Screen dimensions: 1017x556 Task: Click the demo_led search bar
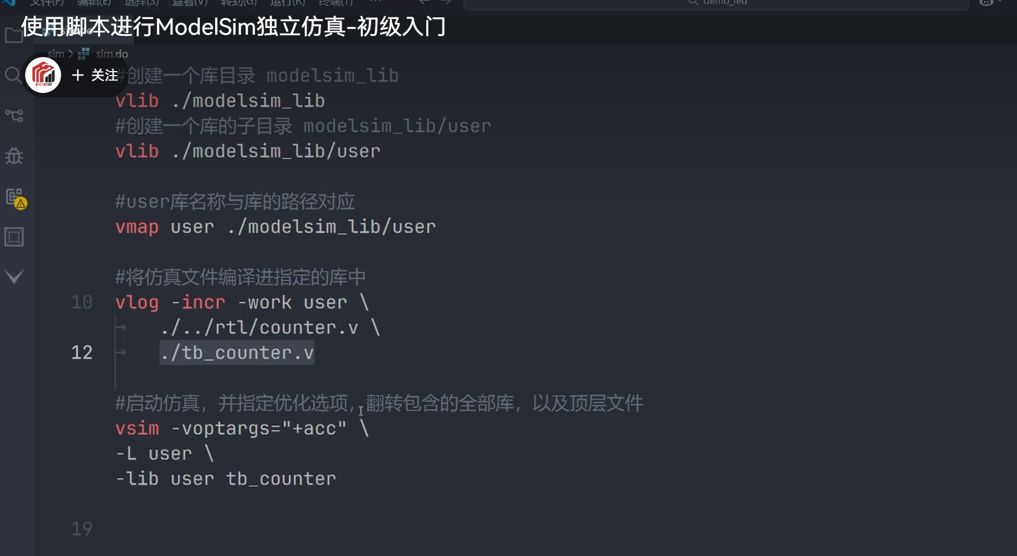[x=717, y=3]
